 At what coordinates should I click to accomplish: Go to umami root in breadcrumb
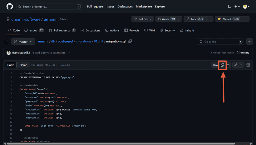point(43,41)
